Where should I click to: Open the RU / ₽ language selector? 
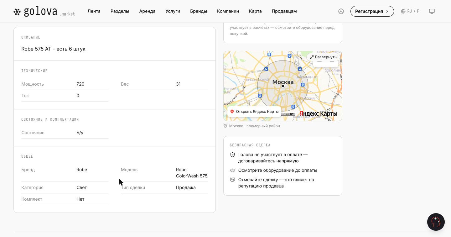[410, 11]
